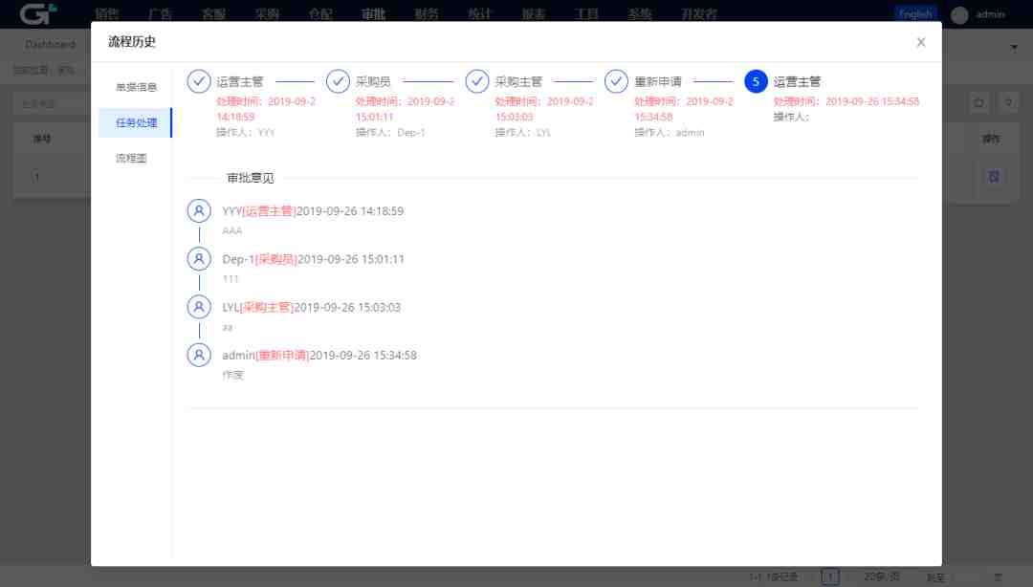Click the step 5 运营主管 circle
This screenshot has height=587, width=1033.
click(756, 81)
